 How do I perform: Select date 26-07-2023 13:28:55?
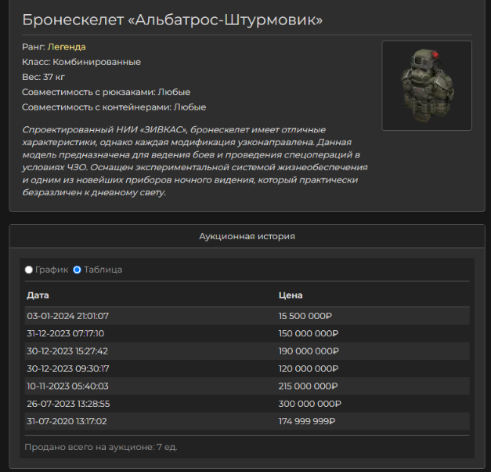(x=68, y=404)
